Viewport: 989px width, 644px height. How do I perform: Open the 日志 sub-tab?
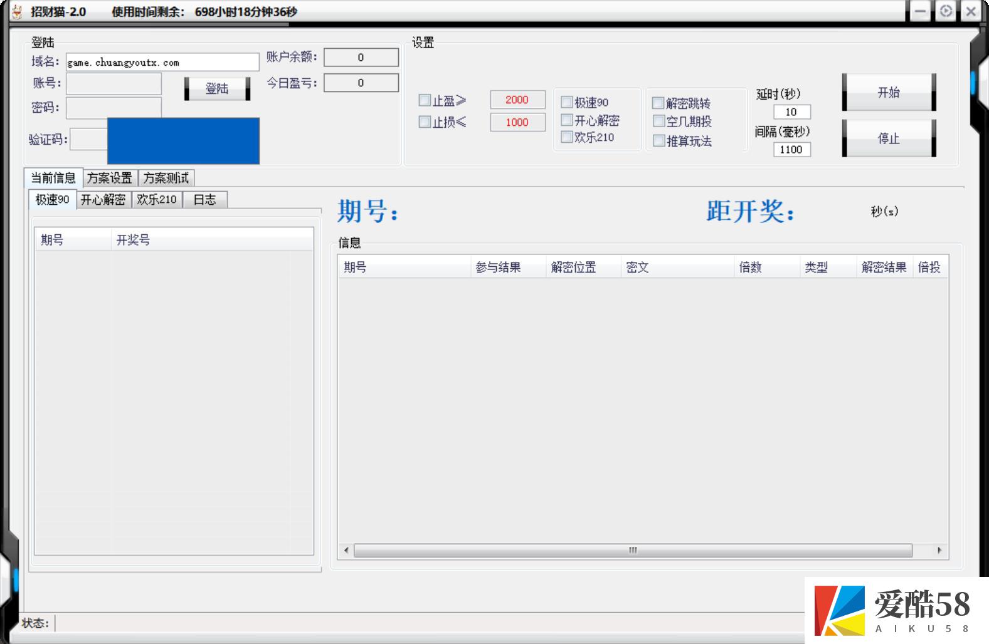click(204, 200)
